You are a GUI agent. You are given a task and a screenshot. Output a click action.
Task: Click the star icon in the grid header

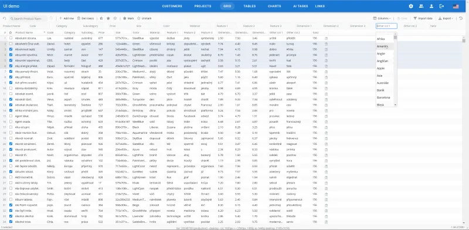pyautogui.click(x=11, y=32)
